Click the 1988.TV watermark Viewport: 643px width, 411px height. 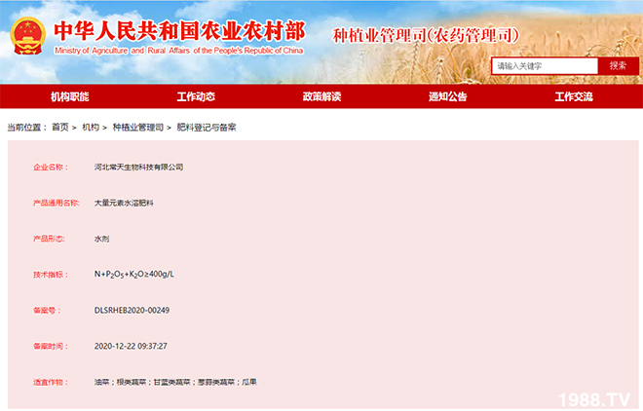[x=594, y=399]
